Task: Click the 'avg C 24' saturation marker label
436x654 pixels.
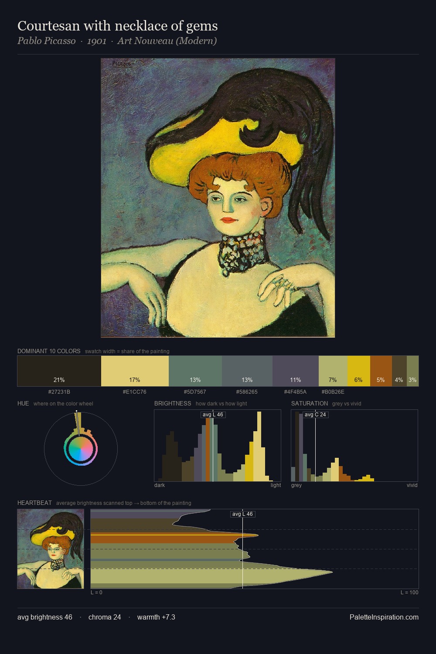Action: tap(315, 415)
